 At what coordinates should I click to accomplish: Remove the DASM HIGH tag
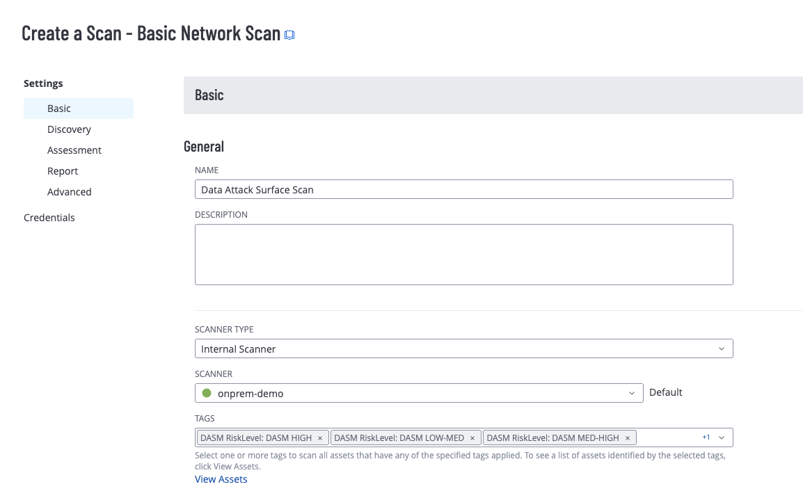pyautogui.click(x=319, y=438)
